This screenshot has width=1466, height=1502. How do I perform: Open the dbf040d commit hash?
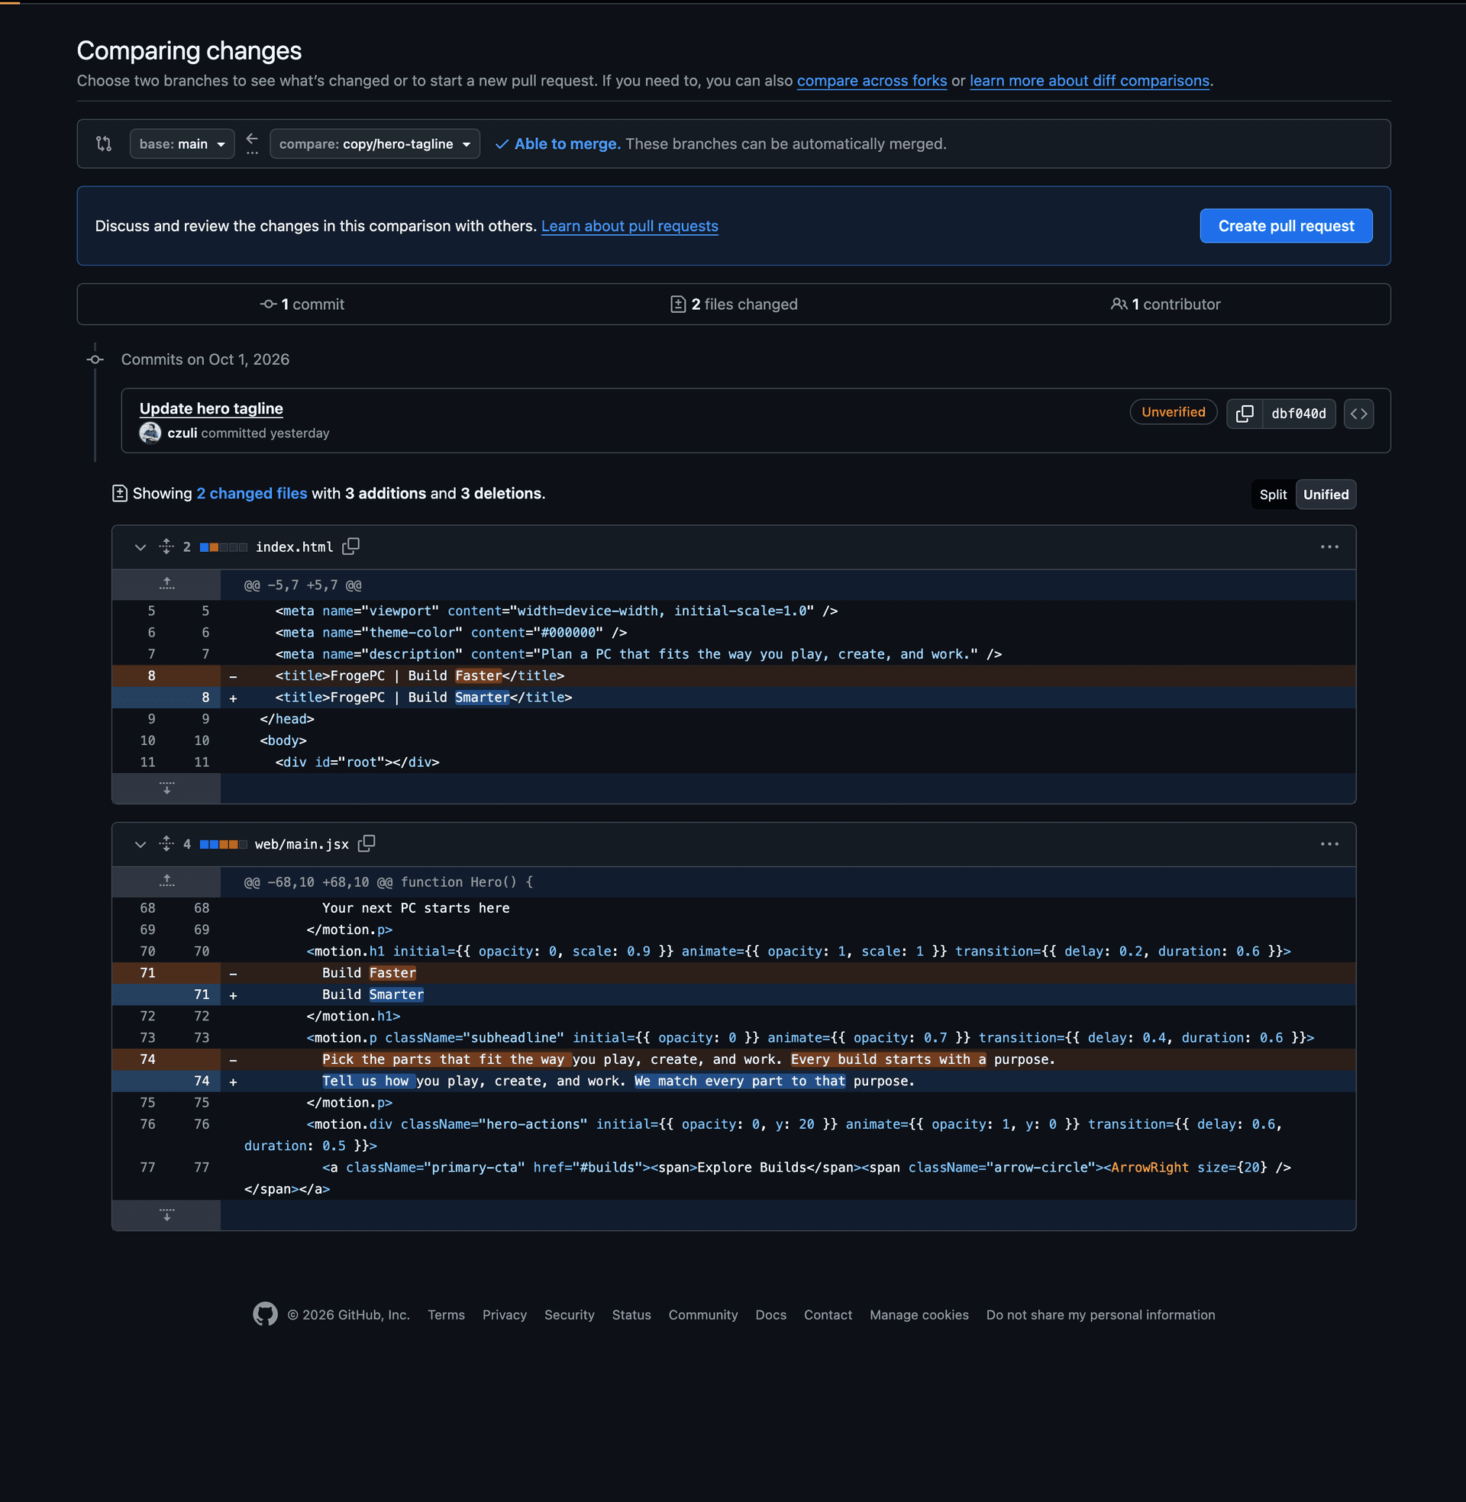pyautogui.click(x=1298, y=413)
